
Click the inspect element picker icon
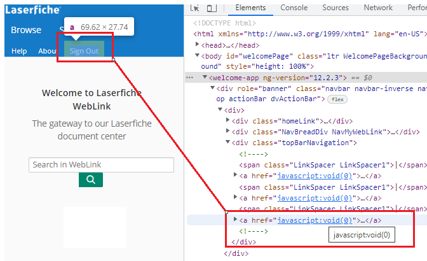point(194,8)
